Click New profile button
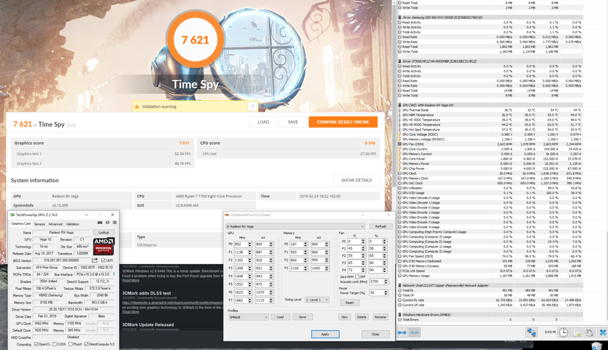 (344, 317)
